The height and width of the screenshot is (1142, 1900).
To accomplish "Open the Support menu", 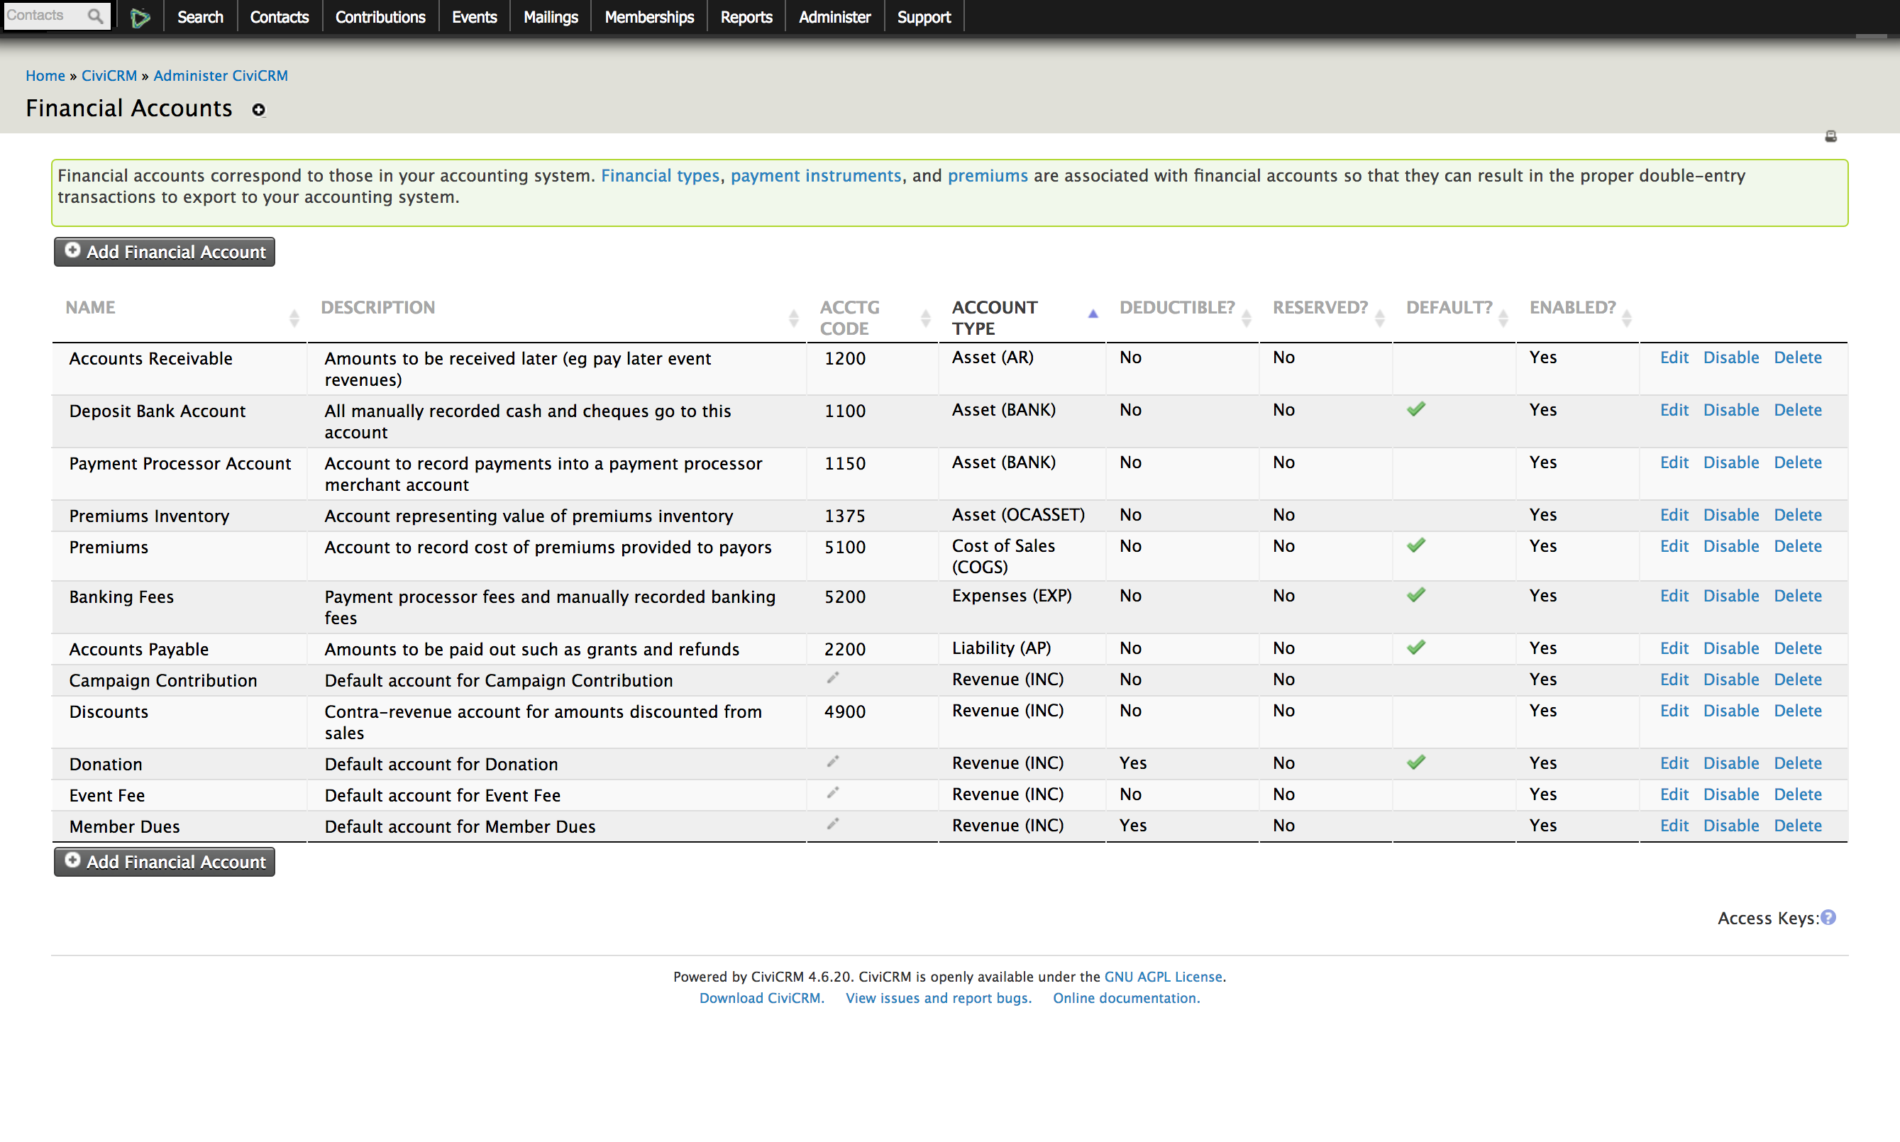I will coord(924,17).
